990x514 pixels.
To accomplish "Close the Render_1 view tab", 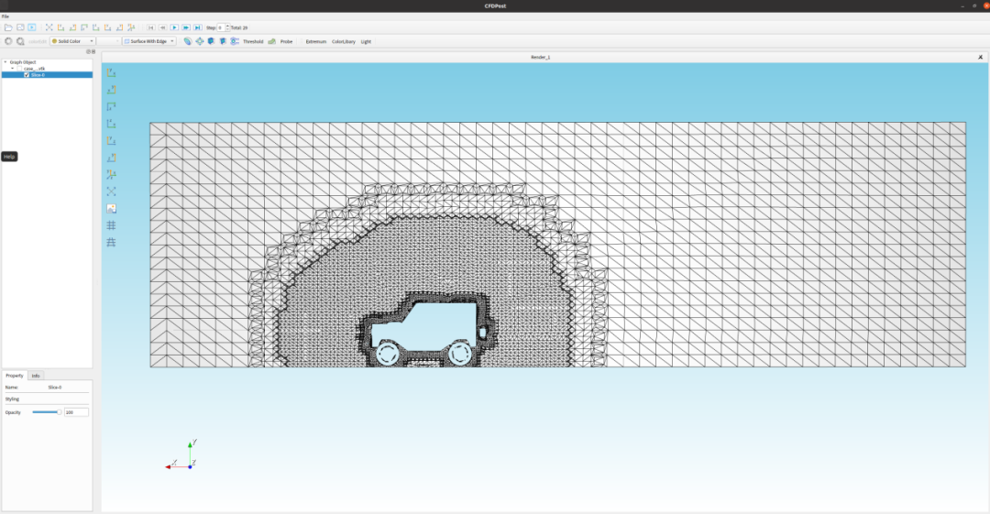I will pos(980,57).
